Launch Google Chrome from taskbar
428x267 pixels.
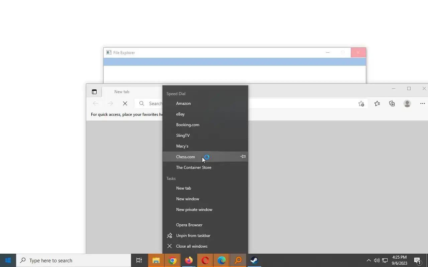(173, 260)
